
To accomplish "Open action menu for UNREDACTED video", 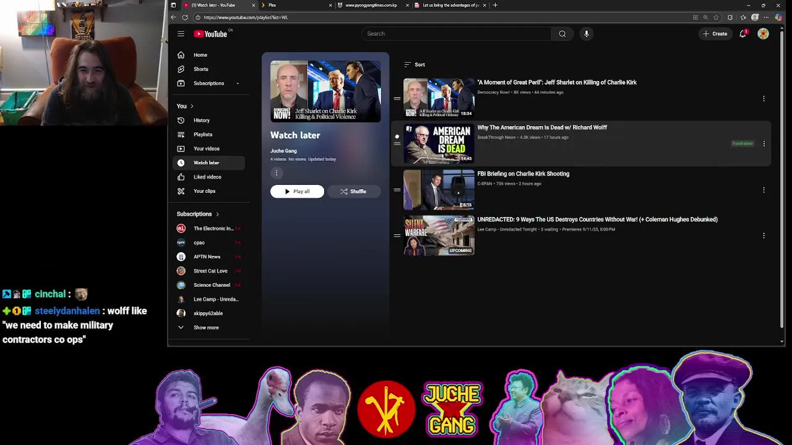I will (764, 235).
